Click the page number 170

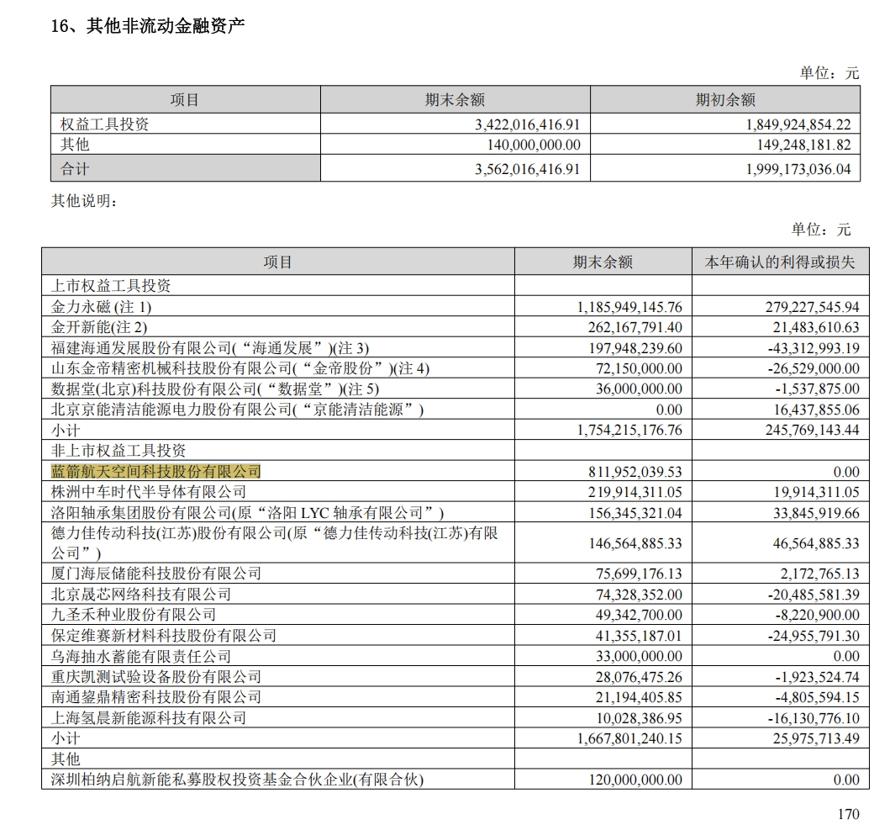849,814
